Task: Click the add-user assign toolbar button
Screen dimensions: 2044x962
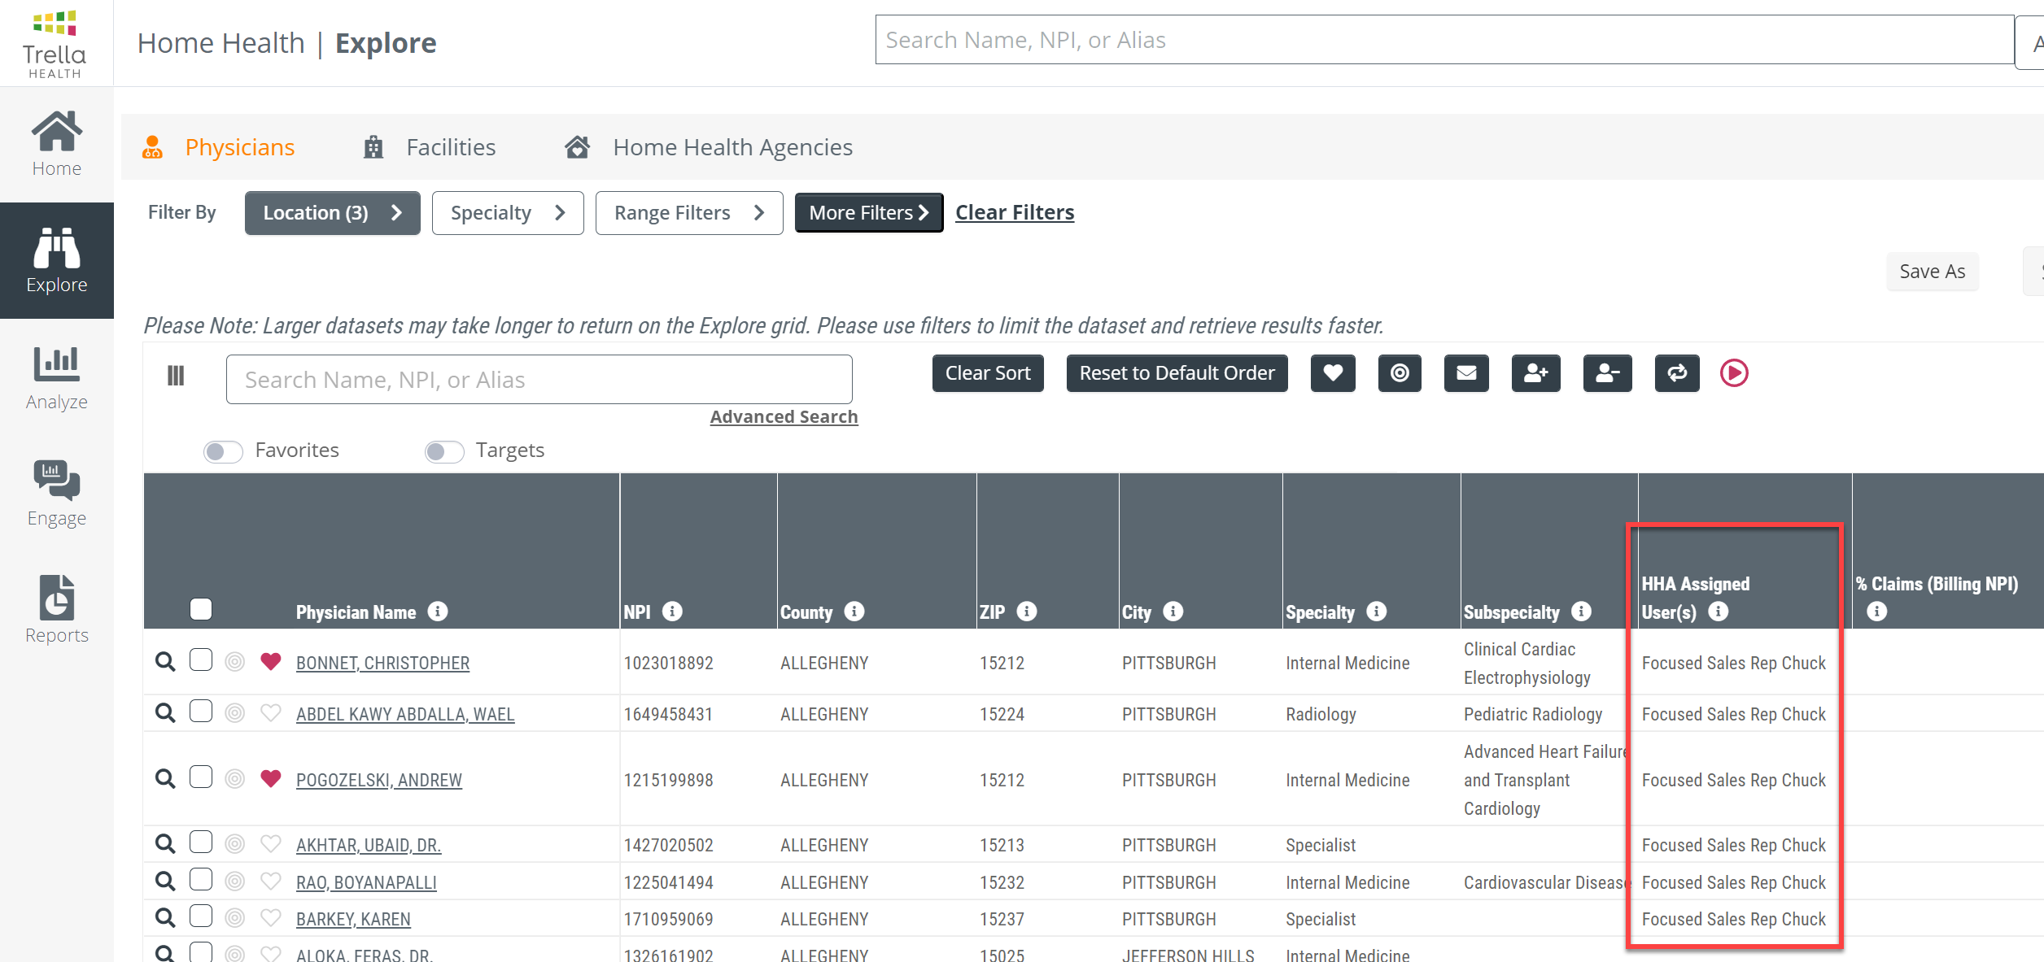Action: click(1536, 373)
